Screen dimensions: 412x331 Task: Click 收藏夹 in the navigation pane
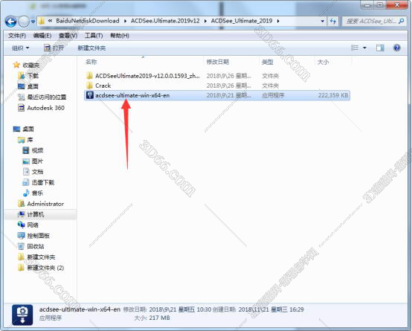click(x=31, y=65)
